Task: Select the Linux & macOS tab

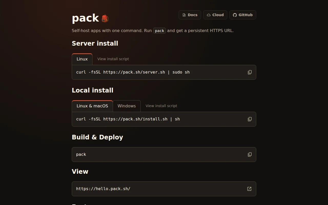Action: coord(92,106)
